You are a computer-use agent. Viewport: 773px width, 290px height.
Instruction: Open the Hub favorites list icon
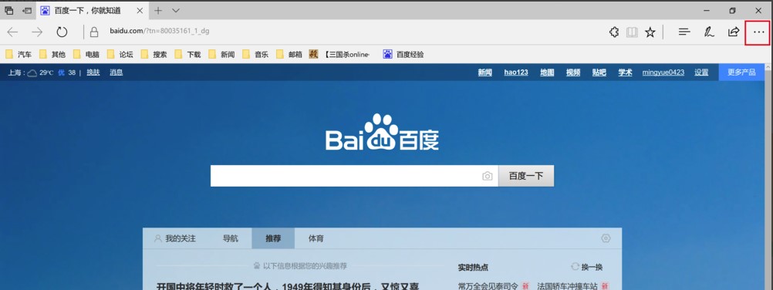684,32
